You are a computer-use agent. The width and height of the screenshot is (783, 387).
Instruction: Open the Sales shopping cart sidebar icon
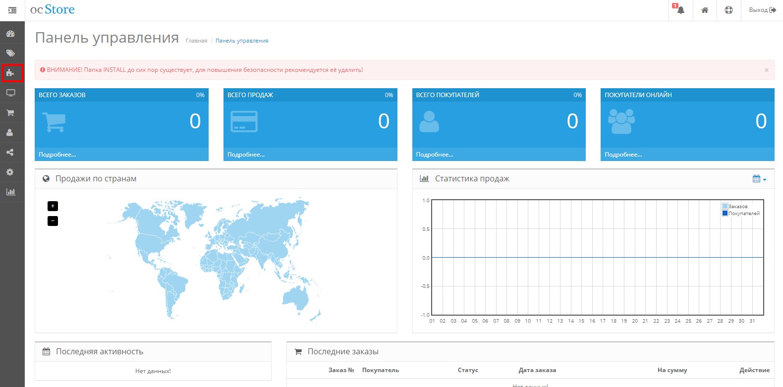(x=10, y=112)
